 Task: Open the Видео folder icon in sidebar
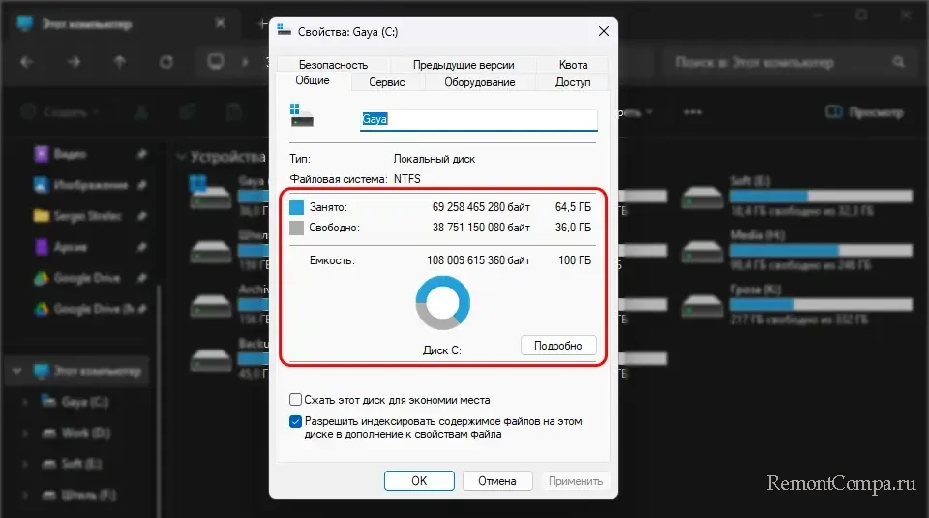[42, 153]
